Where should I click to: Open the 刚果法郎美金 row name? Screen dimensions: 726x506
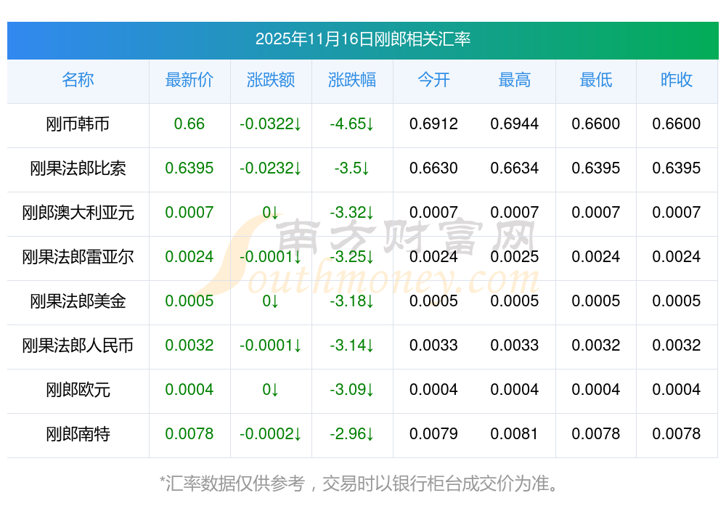[x=78, y=301]
